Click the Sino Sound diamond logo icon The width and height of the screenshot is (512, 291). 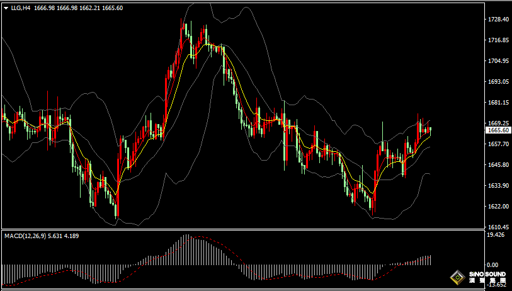click(457, 278)
